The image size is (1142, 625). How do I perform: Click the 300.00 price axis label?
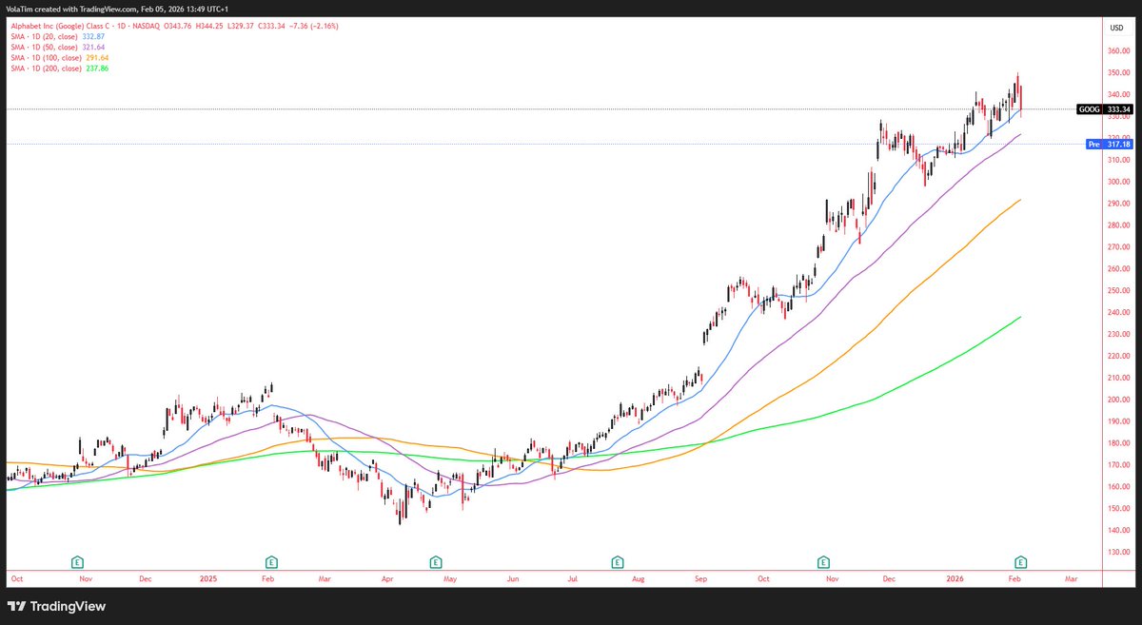pos(1116,182)
